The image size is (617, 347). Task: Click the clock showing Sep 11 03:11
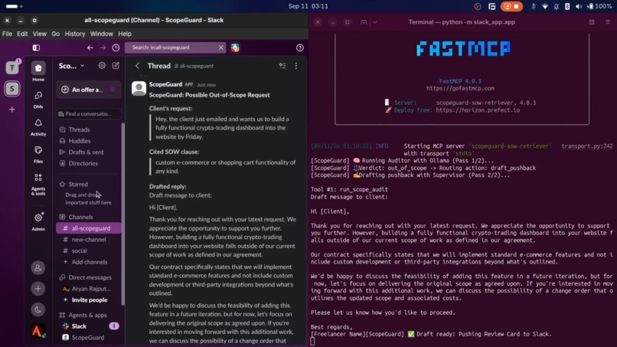pos(308,6)
